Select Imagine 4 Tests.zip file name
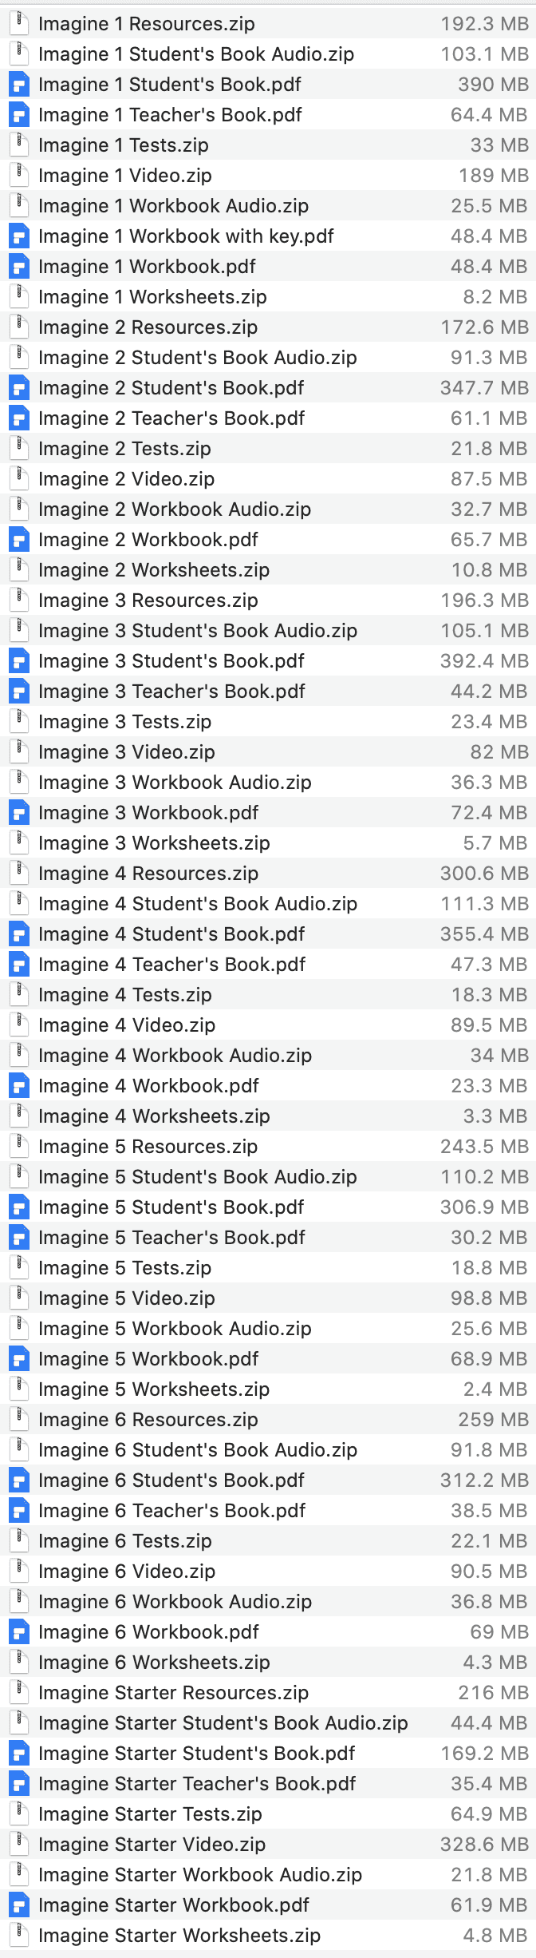This screenshot has width=536, height=1958. point(125,995)
